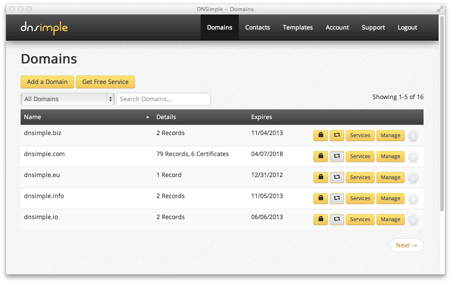Click the Get Free Service button
This screenshot has width=451, height=283.
coord(105,82)
